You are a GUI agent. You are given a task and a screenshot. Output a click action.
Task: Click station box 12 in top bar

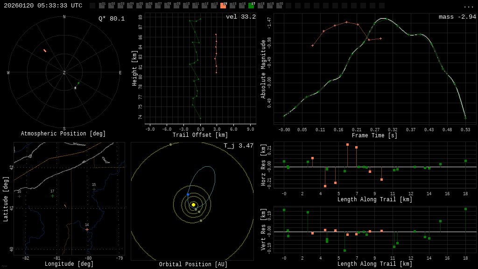tap(204, 6)
